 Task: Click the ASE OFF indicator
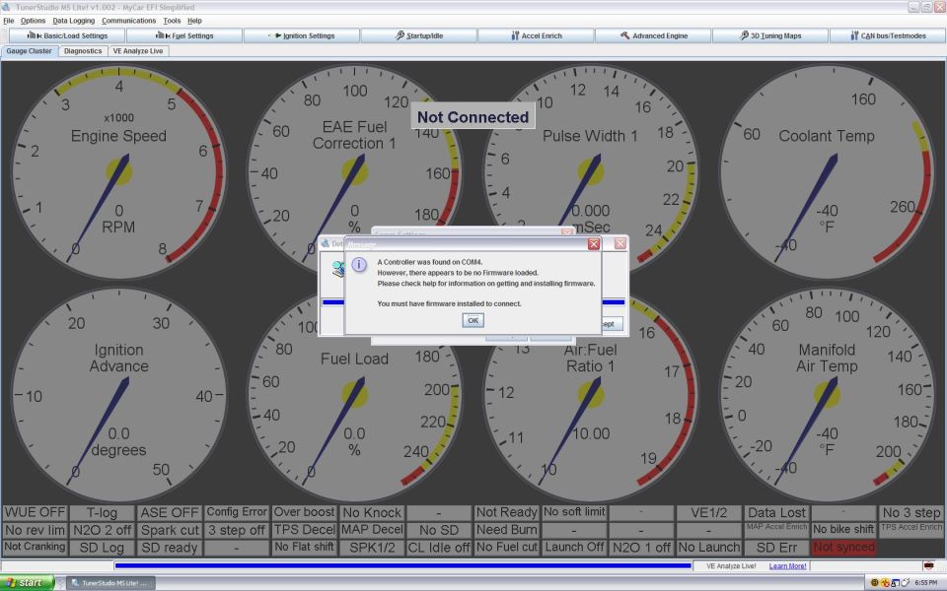(169, 512)
